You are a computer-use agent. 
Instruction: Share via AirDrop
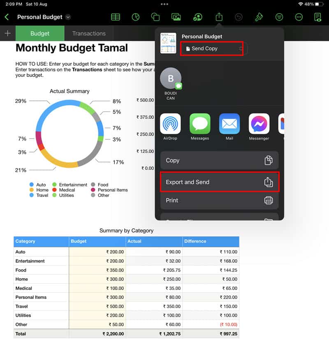(x=170, y=127)
